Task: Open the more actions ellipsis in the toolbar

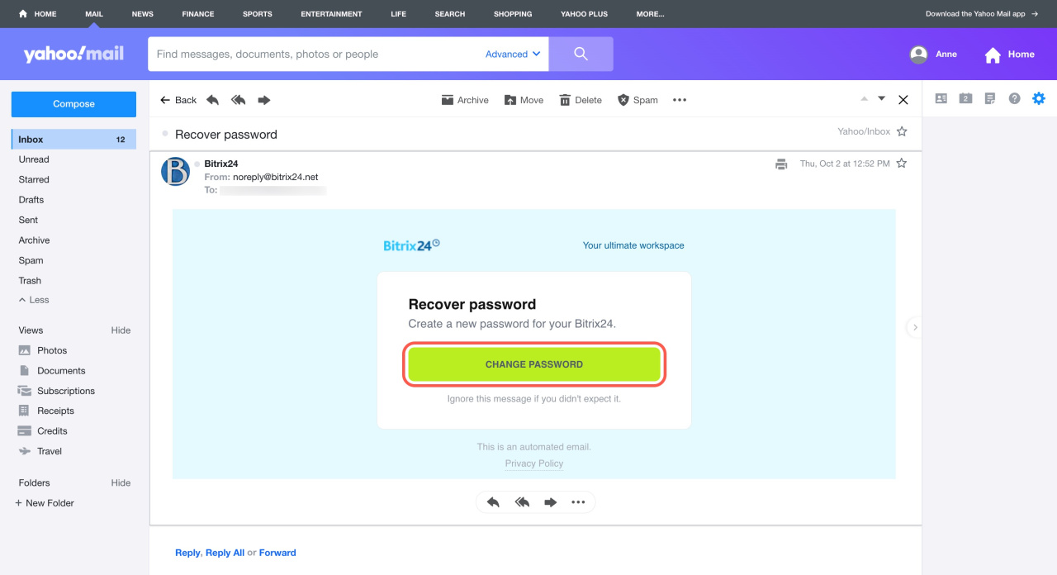Action: pos(680,100)
